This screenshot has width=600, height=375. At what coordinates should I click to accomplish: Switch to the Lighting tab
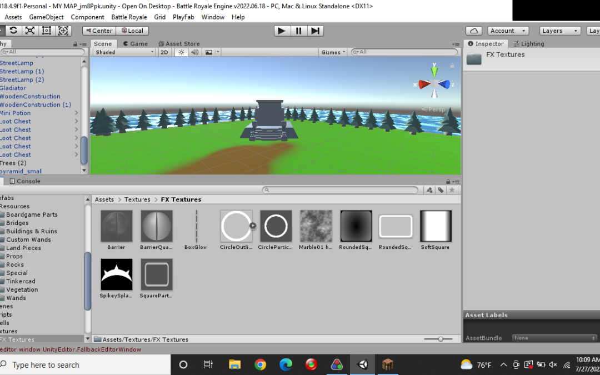click(529, 44)
